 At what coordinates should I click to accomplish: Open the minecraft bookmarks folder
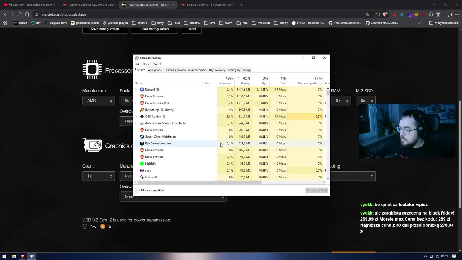[x=261, y=23]
